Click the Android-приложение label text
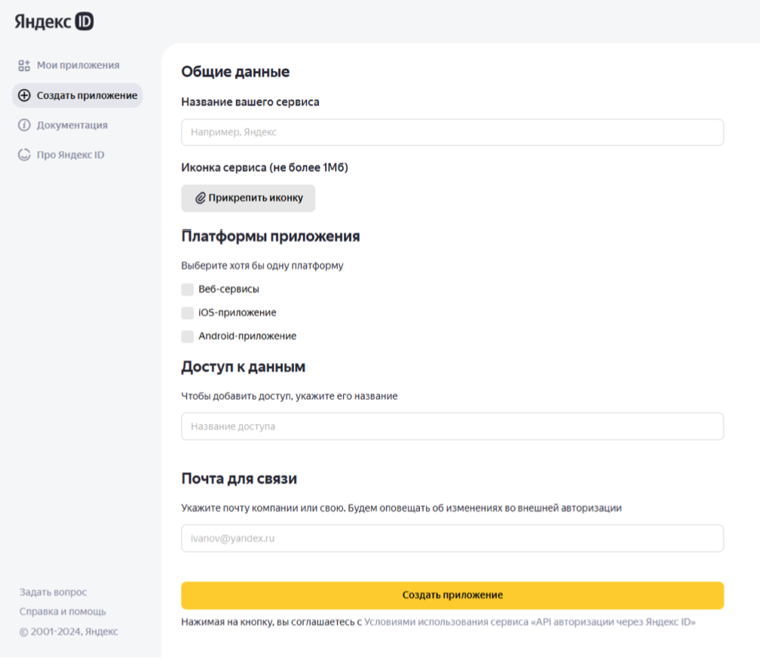Image resolution: width=760 pixels, height=658 pixels. 247,337
